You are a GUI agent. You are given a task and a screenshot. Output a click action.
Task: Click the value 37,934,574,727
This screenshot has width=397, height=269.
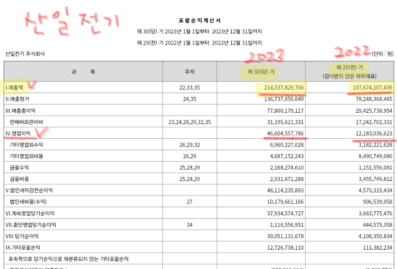click(x=285, y=214)
